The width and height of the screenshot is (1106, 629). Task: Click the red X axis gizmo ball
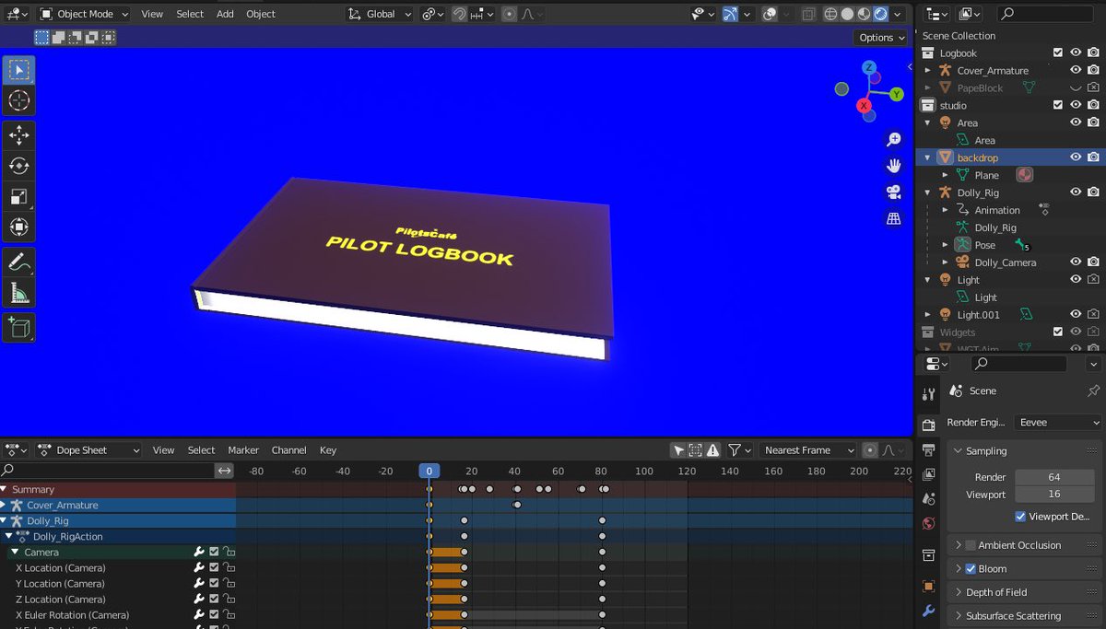[x=865, y=106]
